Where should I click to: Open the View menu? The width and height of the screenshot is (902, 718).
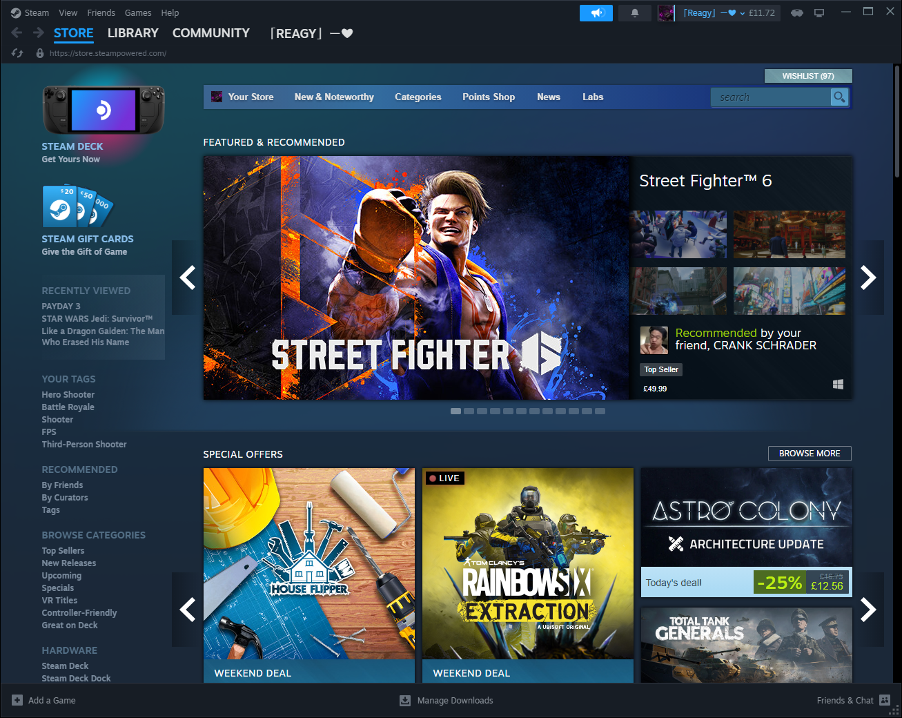click(x=68, y=12)
